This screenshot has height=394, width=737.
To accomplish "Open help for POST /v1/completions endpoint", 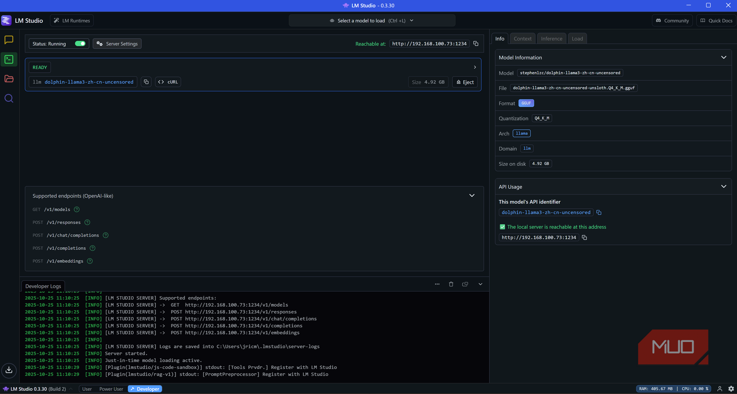I will (x=92, y=248).
